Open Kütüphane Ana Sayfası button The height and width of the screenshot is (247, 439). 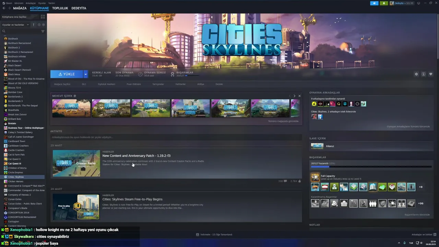[x=20, y=17]
